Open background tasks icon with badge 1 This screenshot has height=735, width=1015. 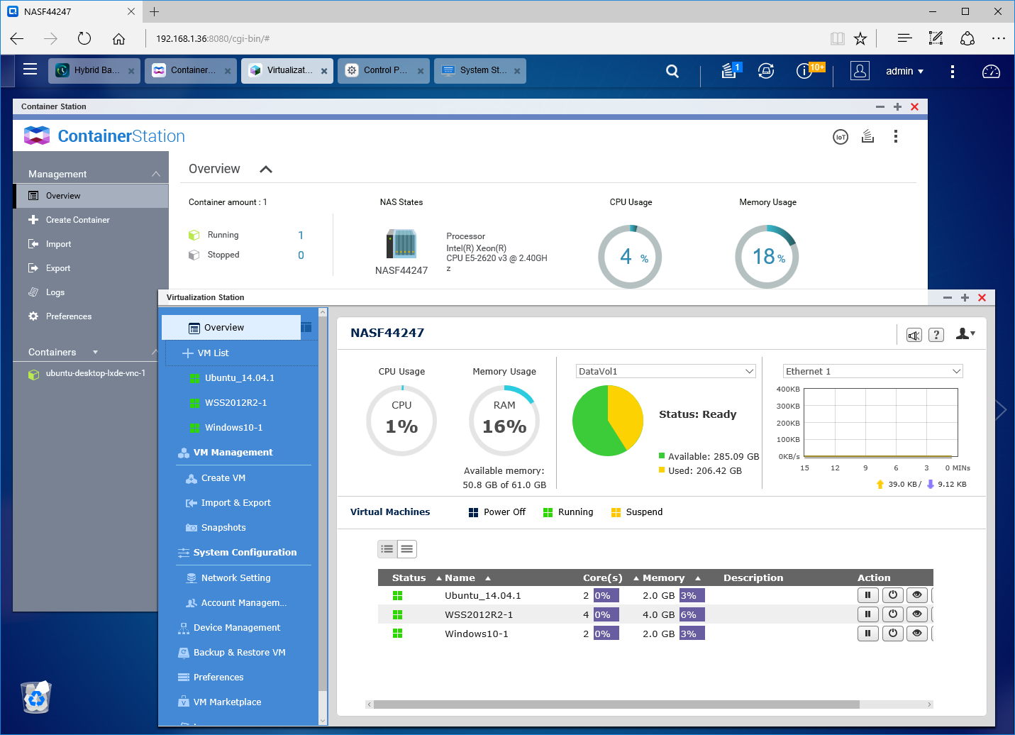(x=730, y=70)
